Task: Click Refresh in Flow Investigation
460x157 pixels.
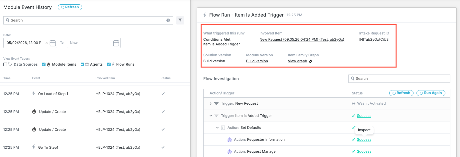Action: 401,93
